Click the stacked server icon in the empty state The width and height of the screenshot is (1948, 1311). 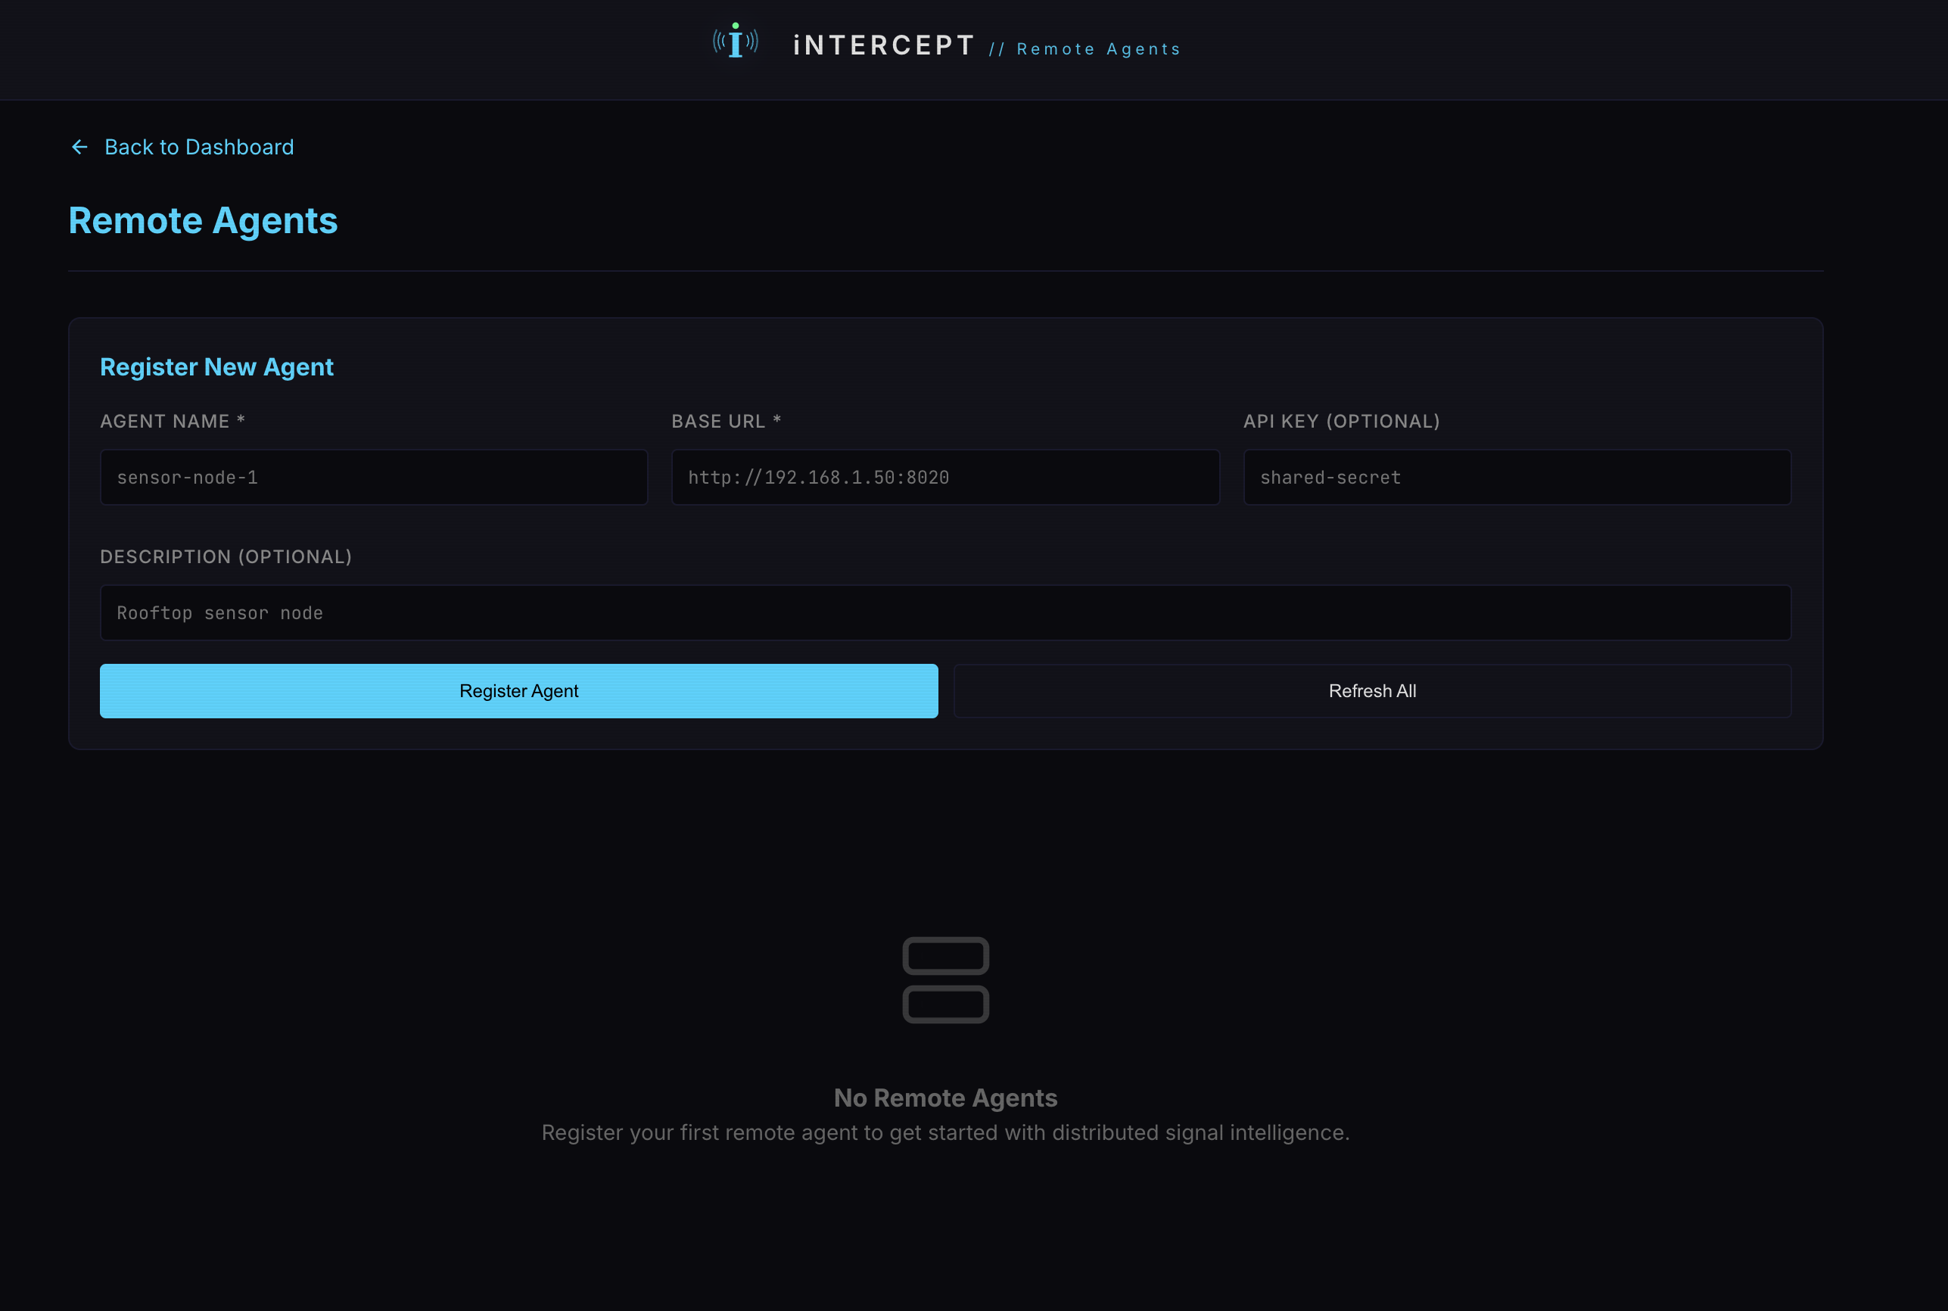coord(944,980)
